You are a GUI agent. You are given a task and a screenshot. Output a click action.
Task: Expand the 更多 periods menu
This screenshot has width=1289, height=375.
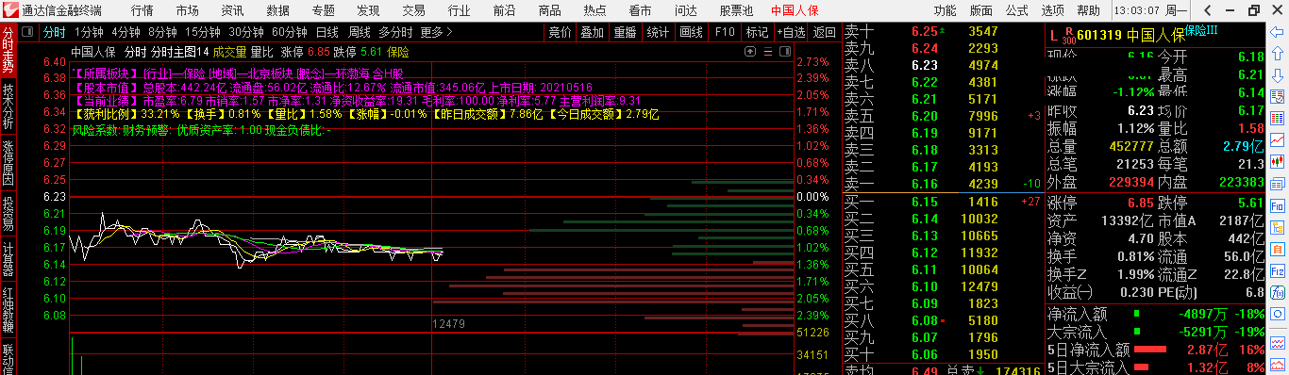tap(436, 32)
